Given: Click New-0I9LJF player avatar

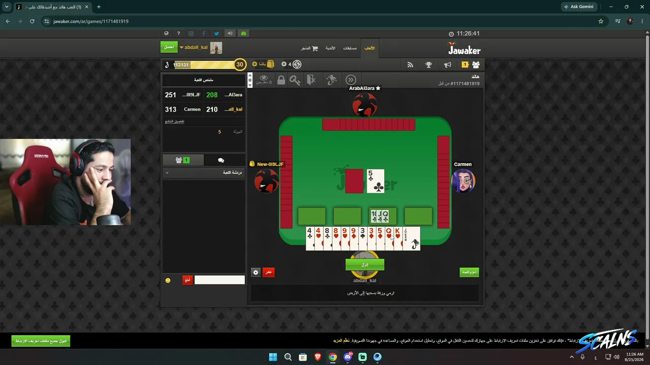Looking at the screenshot, I should tap(267, 181).
